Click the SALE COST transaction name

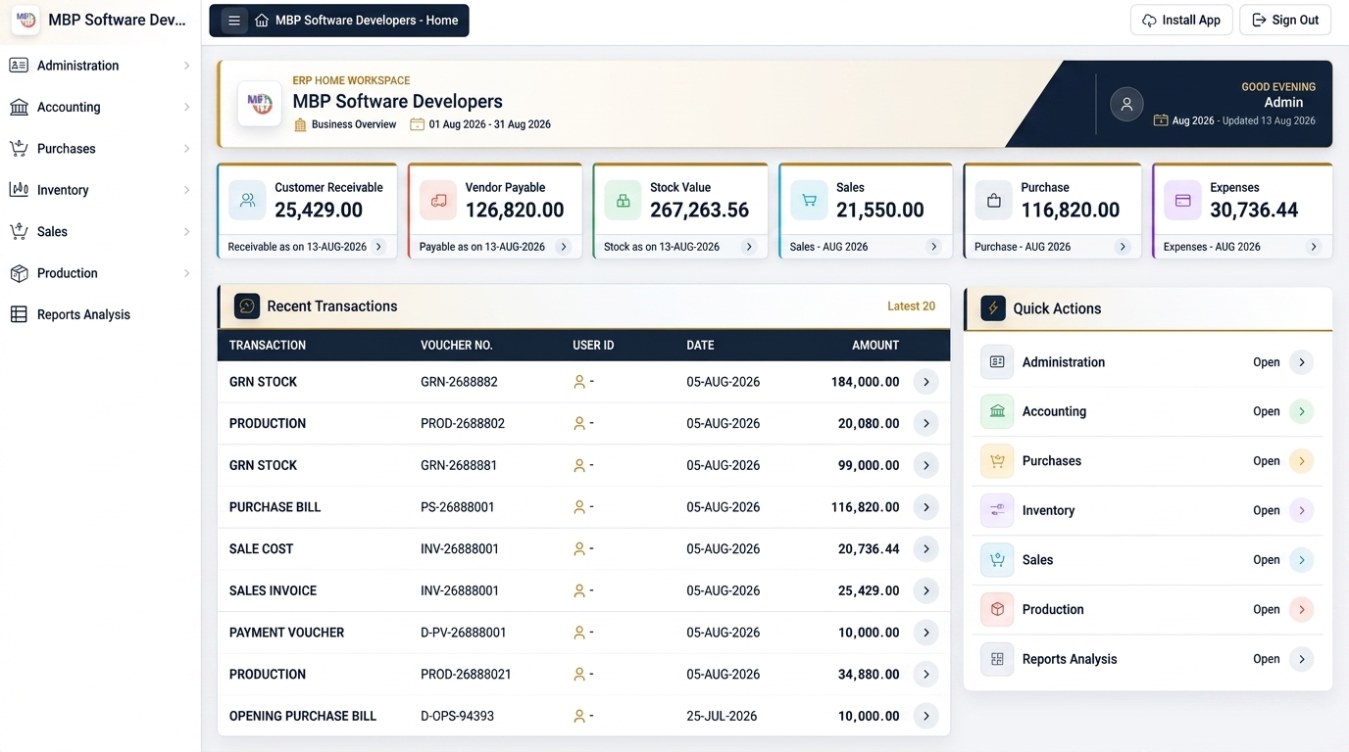coord(261,549)
